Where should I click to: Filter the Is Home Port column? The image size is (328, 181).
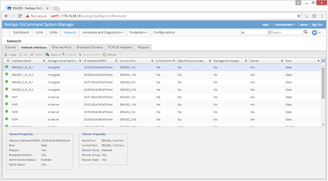click(174, 61)
